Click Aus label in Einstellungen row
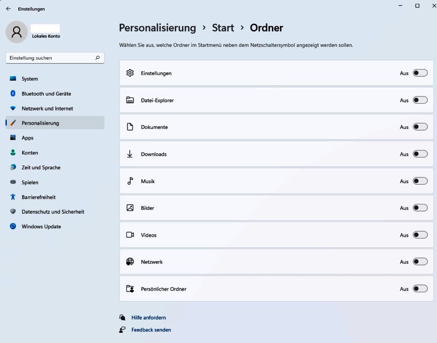 coord(404,73)
